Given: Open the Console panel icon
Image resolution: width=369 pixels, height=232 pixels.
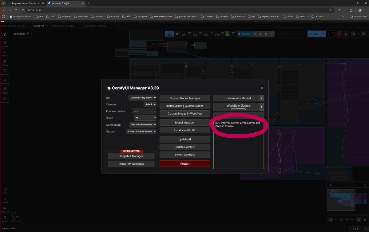Looking at the screenshot, I should (x=5, y=200).
